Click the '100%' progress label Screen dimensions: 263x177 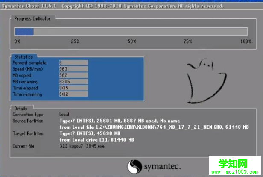pyautogui.click(x=246, y=41)
